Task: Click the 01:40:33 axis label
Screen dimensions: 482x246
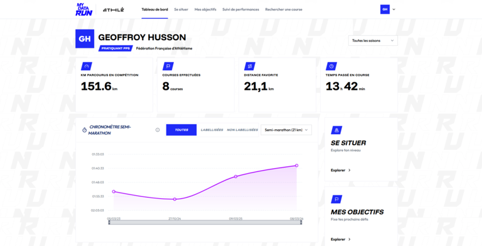Action: click(98, 168)
